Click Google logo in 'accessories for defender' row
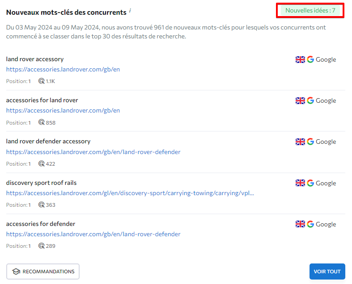This screenshot has width=352, height=284. pyautogui.click(x=310, y=224)
